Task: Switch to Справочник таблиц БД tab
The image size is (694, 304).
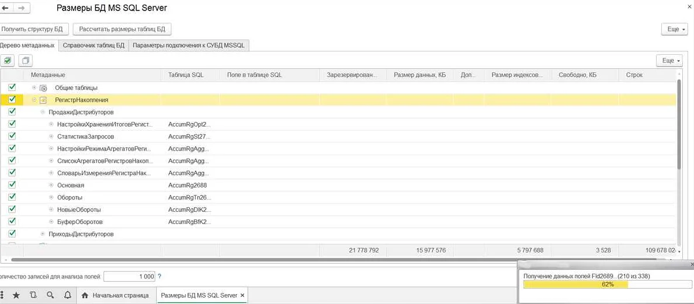Action: (x=93, y=45)
